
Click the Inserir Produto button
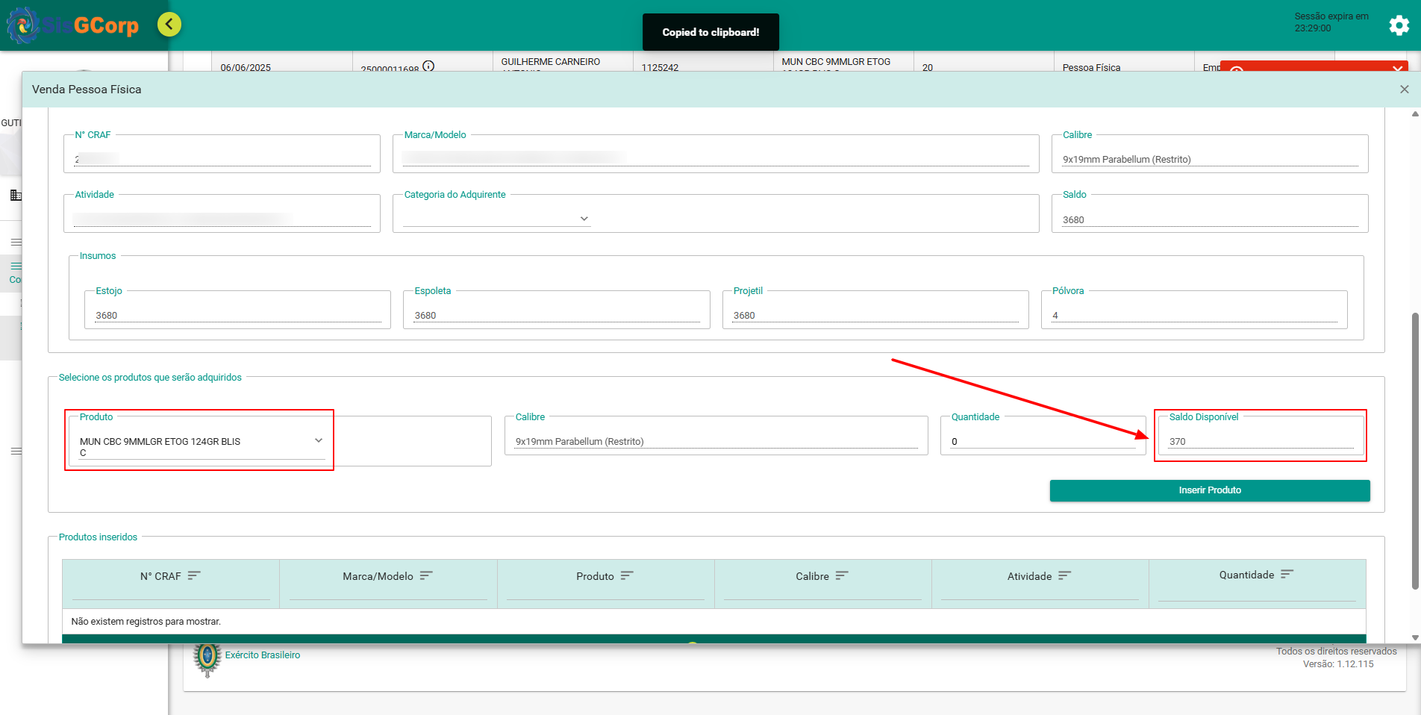(x=1209, y=490)
